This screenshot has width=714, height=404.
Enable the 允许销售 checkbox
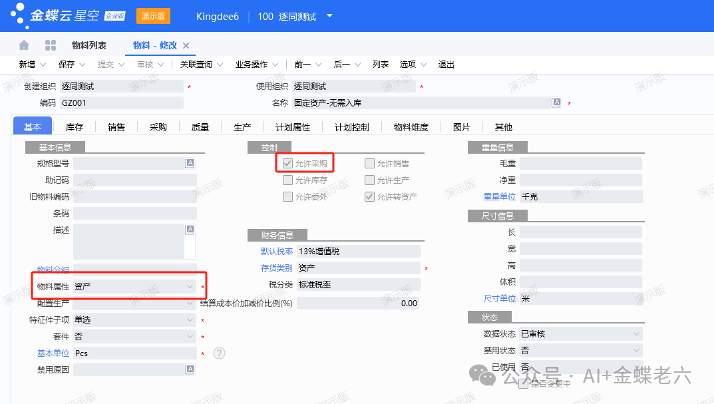(369, 163)
